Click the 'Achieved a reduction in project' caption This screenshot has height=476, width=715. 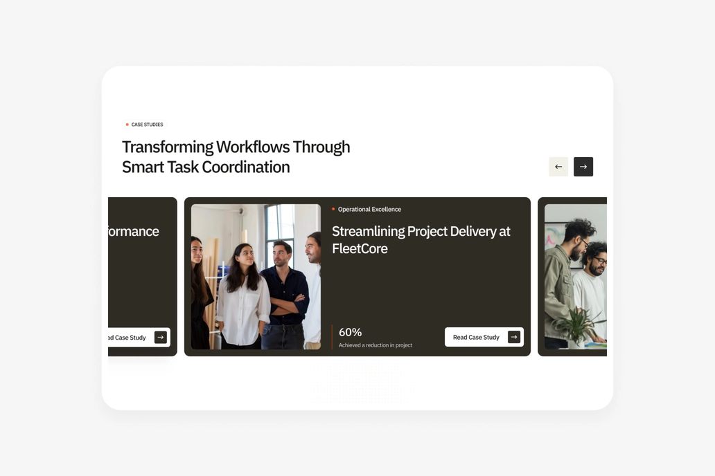point(376,345)
